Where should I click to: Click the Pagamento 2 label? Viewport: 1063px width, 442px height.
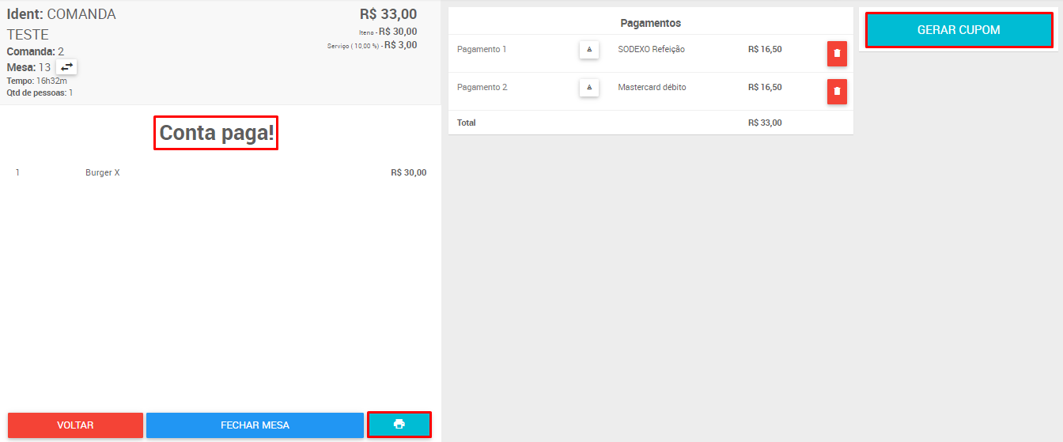[482, 87]
